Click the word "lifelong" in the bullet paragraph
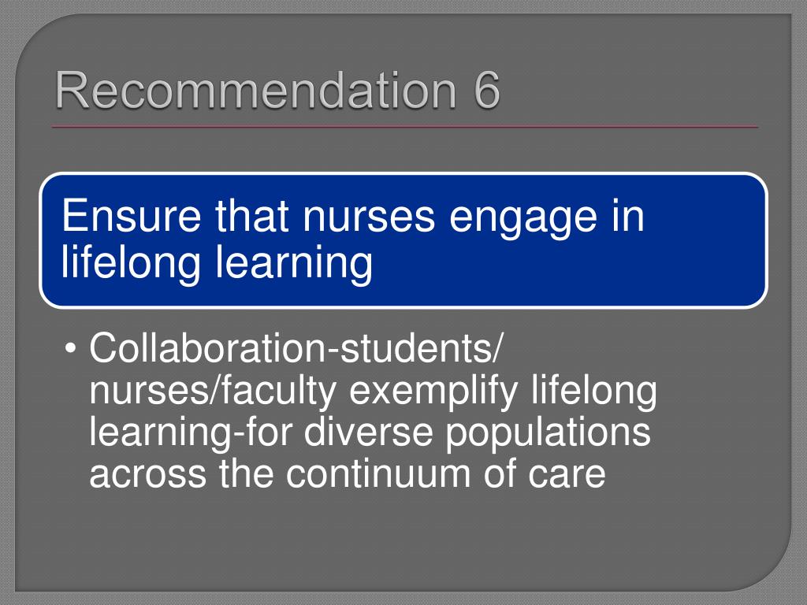The height and width of the screenshot is (605, 807). coord(593,393)
